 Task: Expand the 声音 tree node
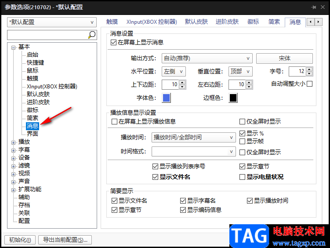pyautogui.click(x=14, y=182)
